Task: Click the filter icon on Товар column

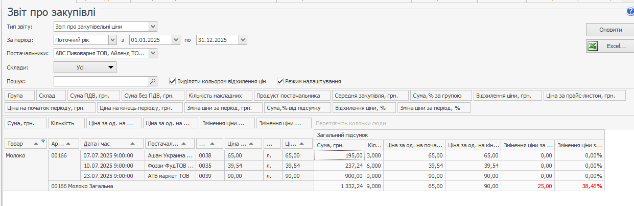Action: [x=43, y=142]
